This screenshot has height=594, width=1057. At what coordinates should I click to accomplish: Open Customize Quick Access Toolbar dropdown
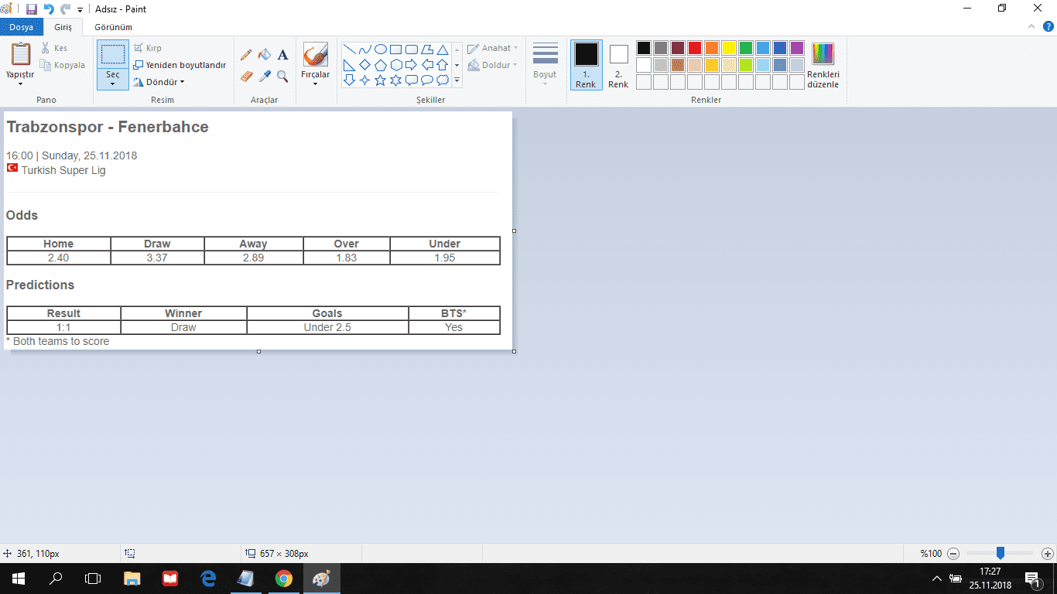pos(80,10)
